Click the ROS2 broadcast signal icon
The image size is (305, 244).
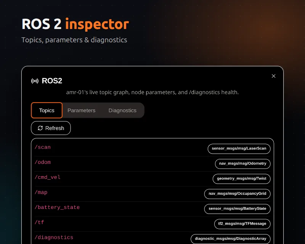[x=35, y=81]
